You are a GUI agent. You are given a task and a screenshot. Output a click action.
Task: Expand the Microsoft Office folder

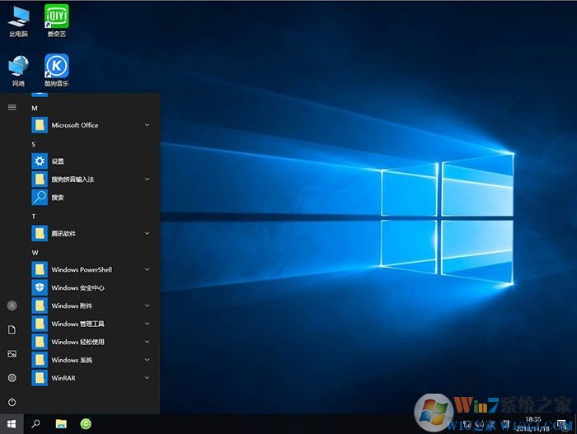coord(147,125)
